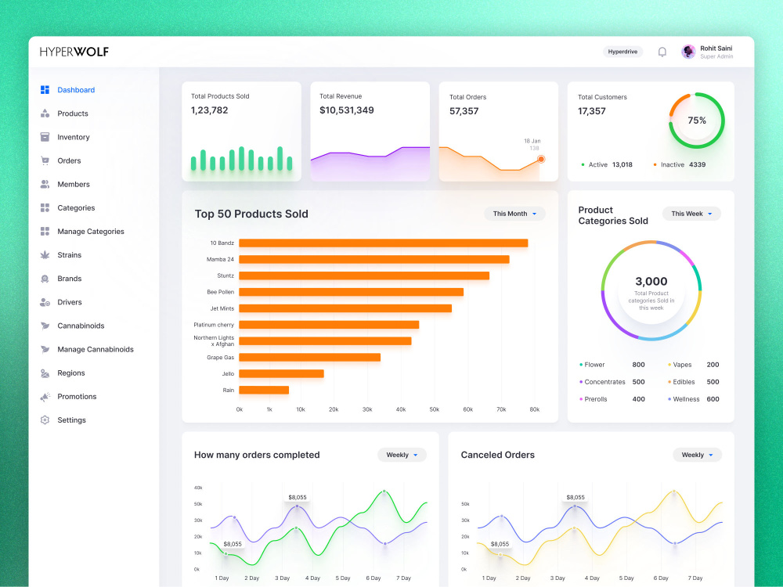This screenshot has width=783, height=587.
Task: Click the Manage Cannabinoids icon
Action: 45,349
